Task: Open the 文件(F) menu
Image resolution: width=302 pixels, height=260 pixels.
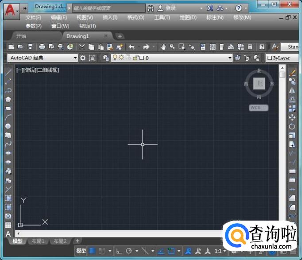Action: 33,17
